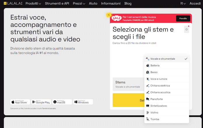Expand the Prodotti menu

click(x=33, y=4)
